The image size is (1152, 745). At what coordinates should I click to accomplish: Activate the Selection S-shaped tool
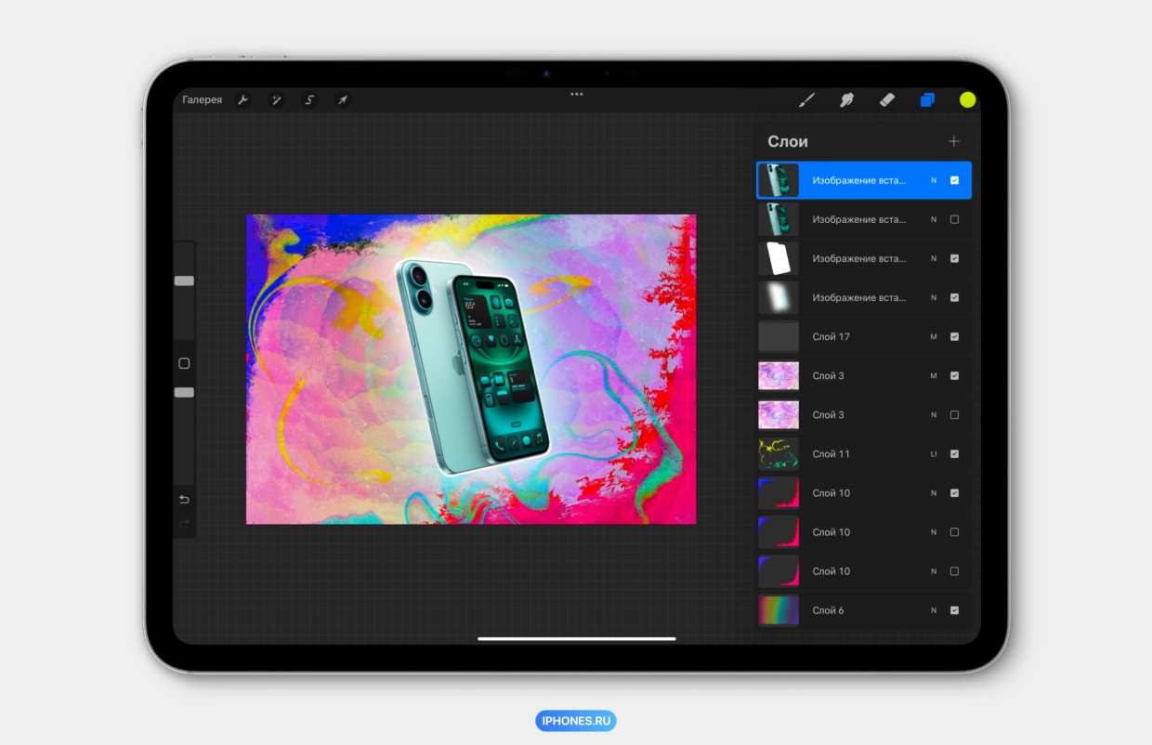click(309, 99)
